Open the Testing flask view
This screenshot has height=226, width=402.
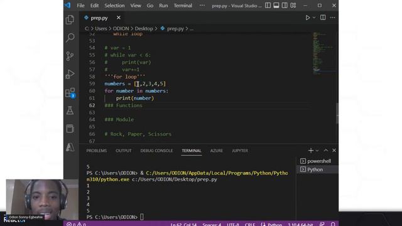(x=70, y=110)
